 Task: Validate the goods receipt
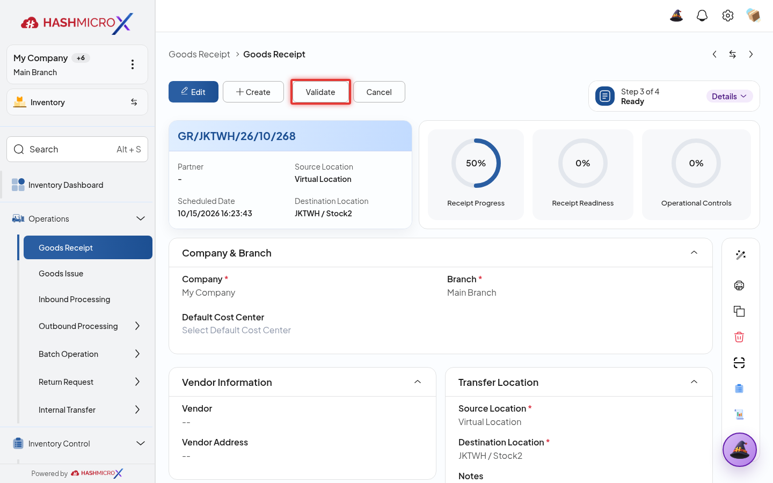(320, 92)
